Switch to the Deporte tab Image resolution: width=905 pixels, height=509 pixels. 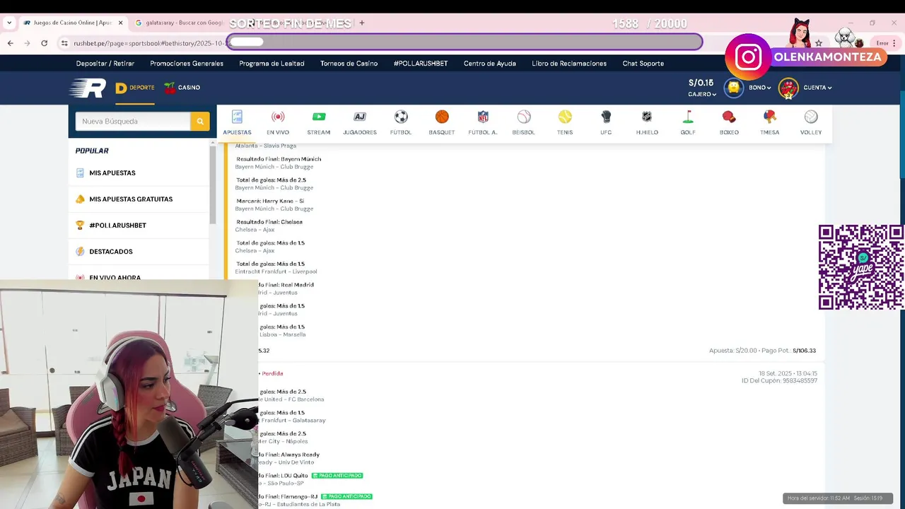135,88
